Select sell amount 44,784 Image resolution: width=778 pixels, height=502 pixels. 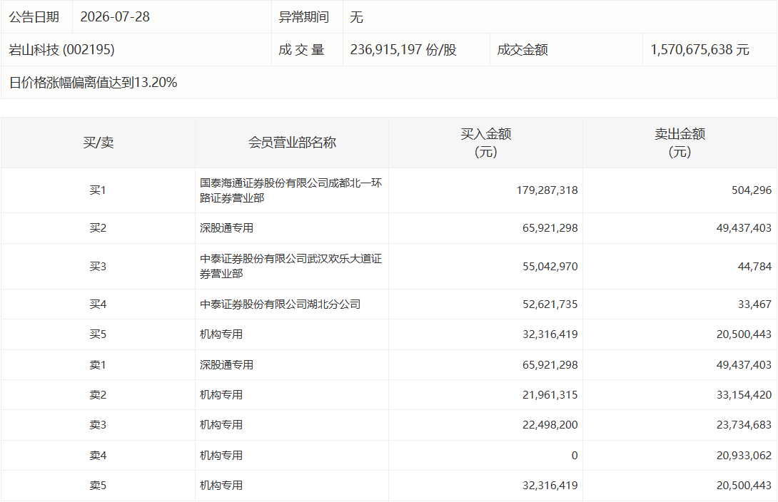pyautogui.click(x=754, y=267)
